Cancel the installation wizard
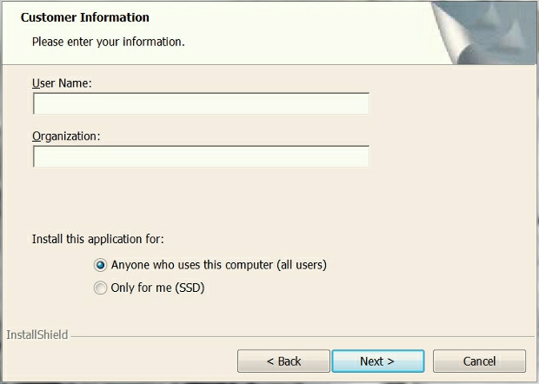 click(x=479, y=361)
